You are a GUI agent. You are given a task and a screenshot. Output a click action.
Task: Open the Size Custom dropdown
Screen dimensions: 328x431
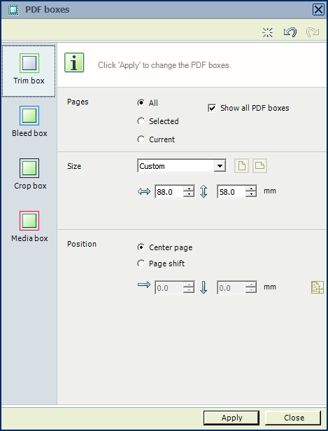pyautogui.click(x=182, y=166)
